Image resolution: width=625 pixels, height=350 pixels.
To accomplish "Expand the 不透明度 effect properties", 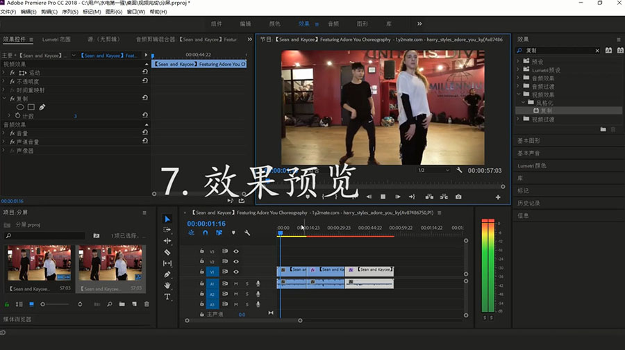I will (5, 81).
